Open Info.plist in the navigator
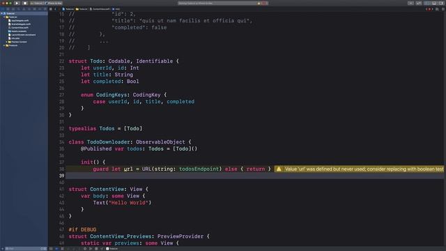 pyautogui.click(x=14, y=38)
